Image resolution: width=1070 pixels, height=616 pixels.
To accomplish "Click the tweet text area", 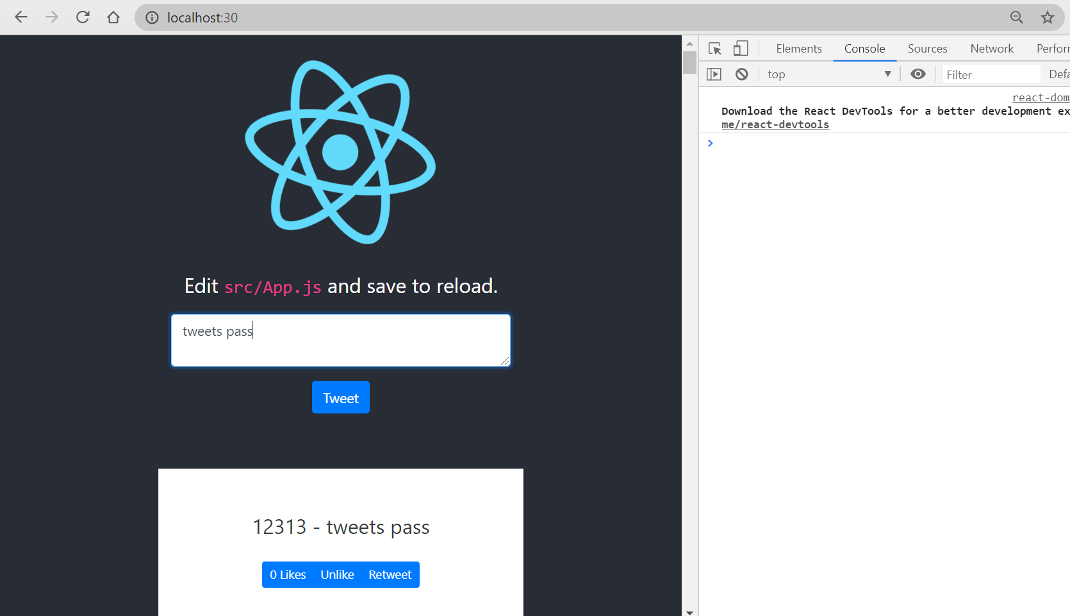I will [341, 340].
